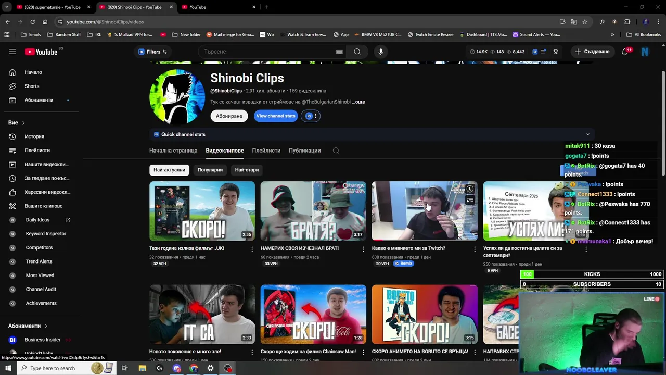Open Chrome home button
666x375 pixels.
tap(45, 22)
